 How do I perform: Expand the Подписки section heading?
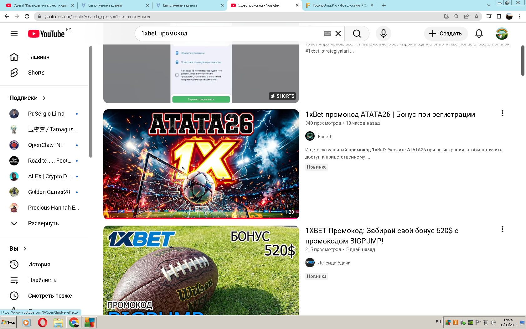(28, 98)
